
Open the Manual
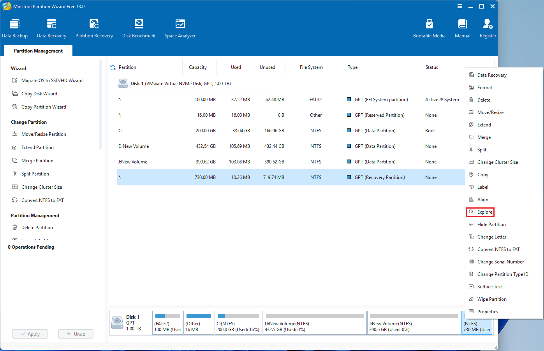(462, 27)
